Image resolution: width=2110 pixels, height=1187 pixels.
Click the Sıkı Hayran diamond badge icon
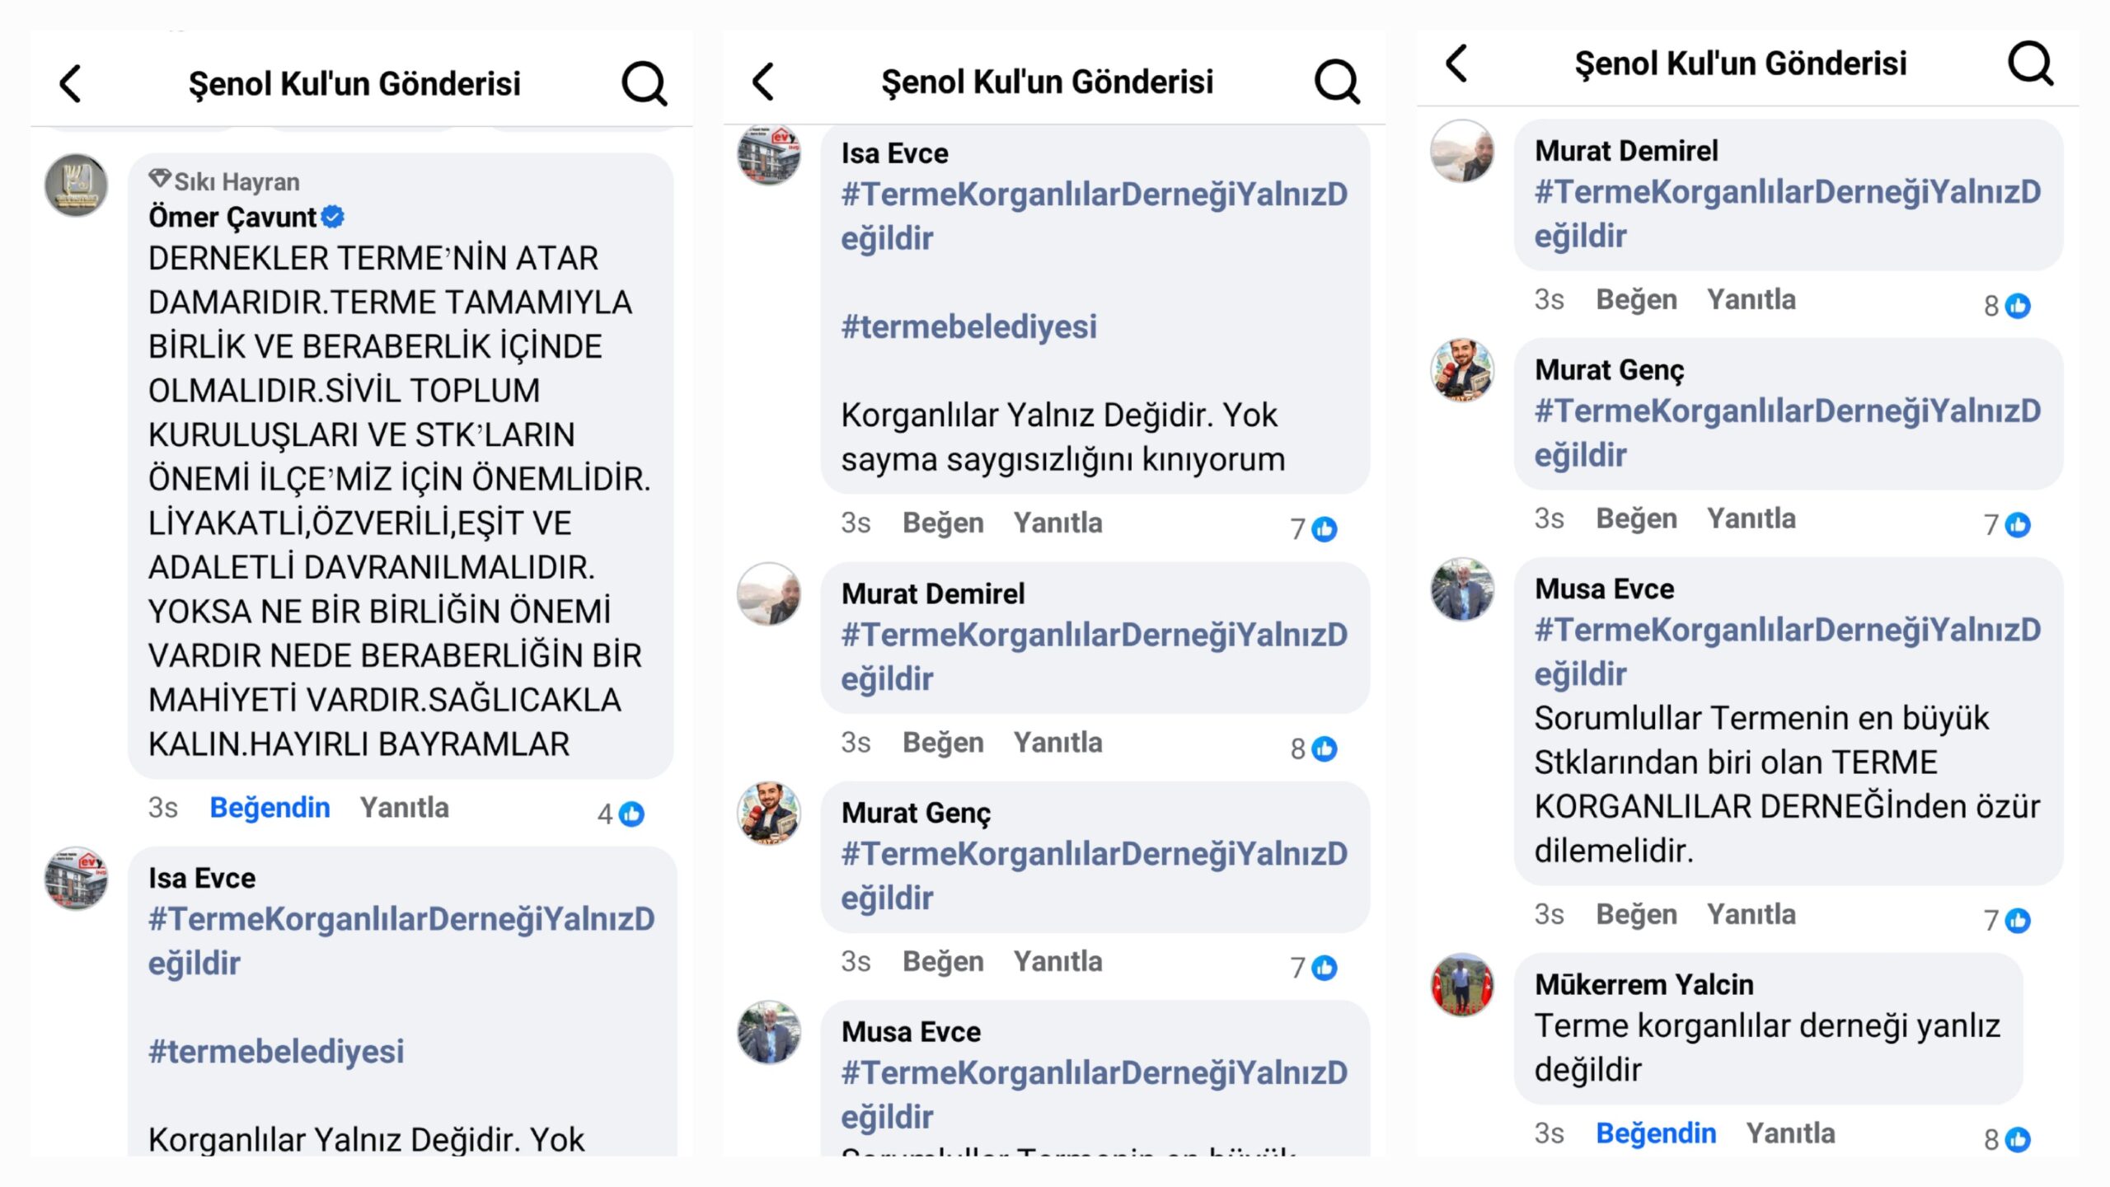pos(160,179)
